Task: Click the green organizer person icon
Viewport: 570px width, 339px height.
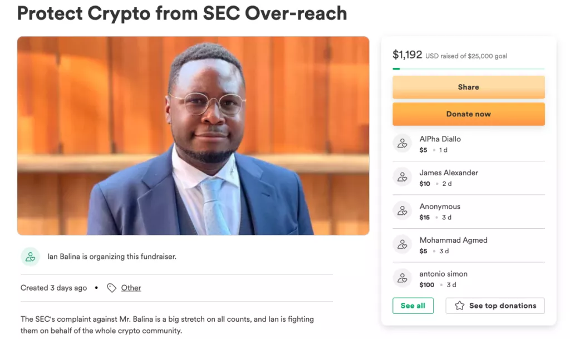Action: pos(31,257)
